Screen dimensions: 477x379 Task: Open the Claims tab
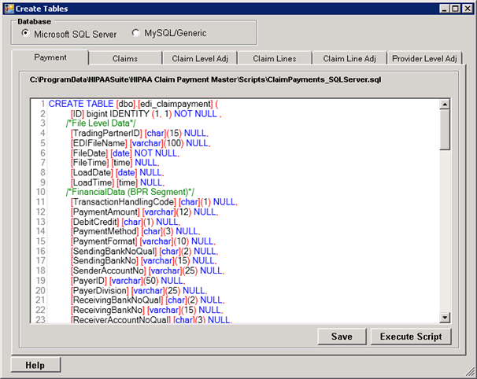(125, 58)
